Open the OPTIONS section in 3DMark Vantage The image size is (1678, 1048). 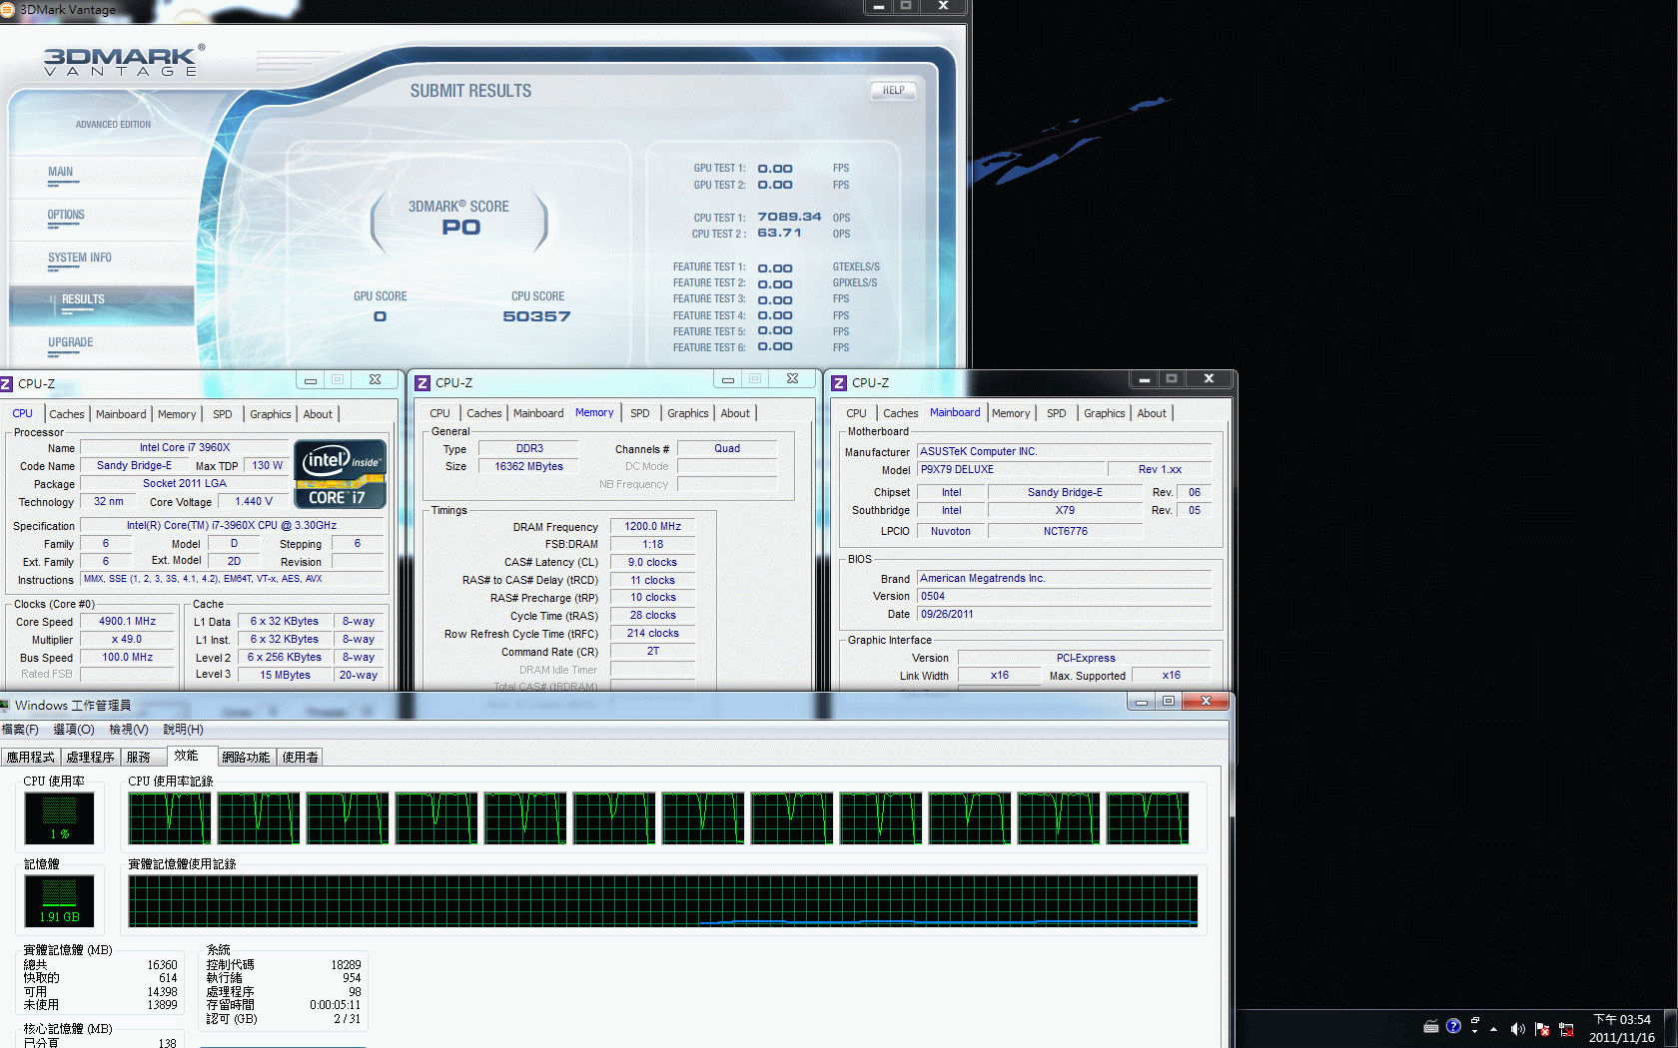66,216
